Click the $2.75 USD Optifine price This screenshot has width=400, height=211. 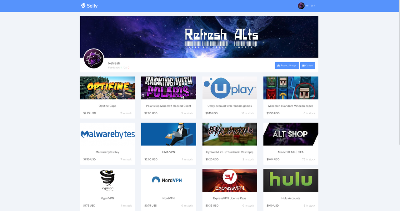90,113
